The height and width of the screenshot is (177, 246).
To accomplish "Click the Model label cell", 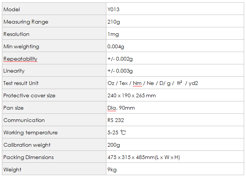I will [54, 9].
